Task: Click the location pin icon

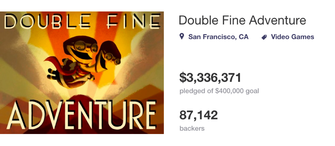Action: coord(182,37)
